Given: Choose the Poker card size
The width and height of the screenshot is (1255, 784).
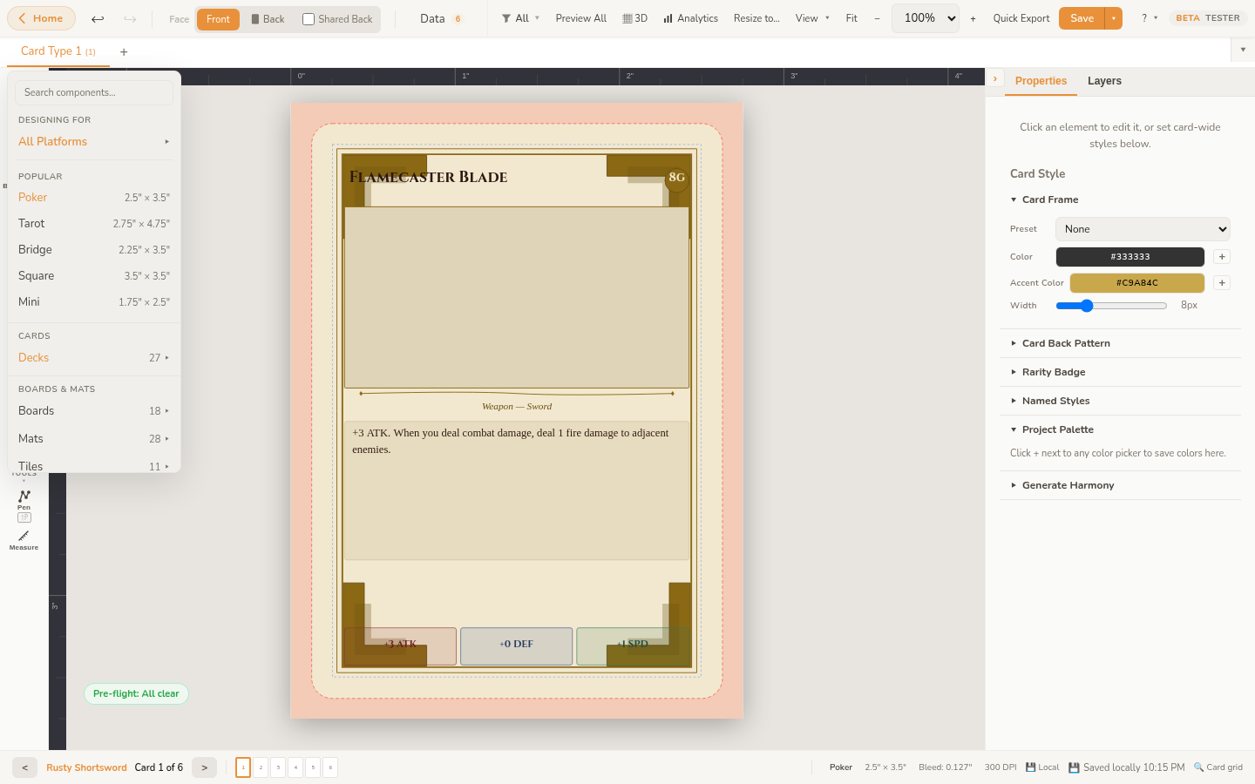Looking at the screenshot, I should (94, 198).
